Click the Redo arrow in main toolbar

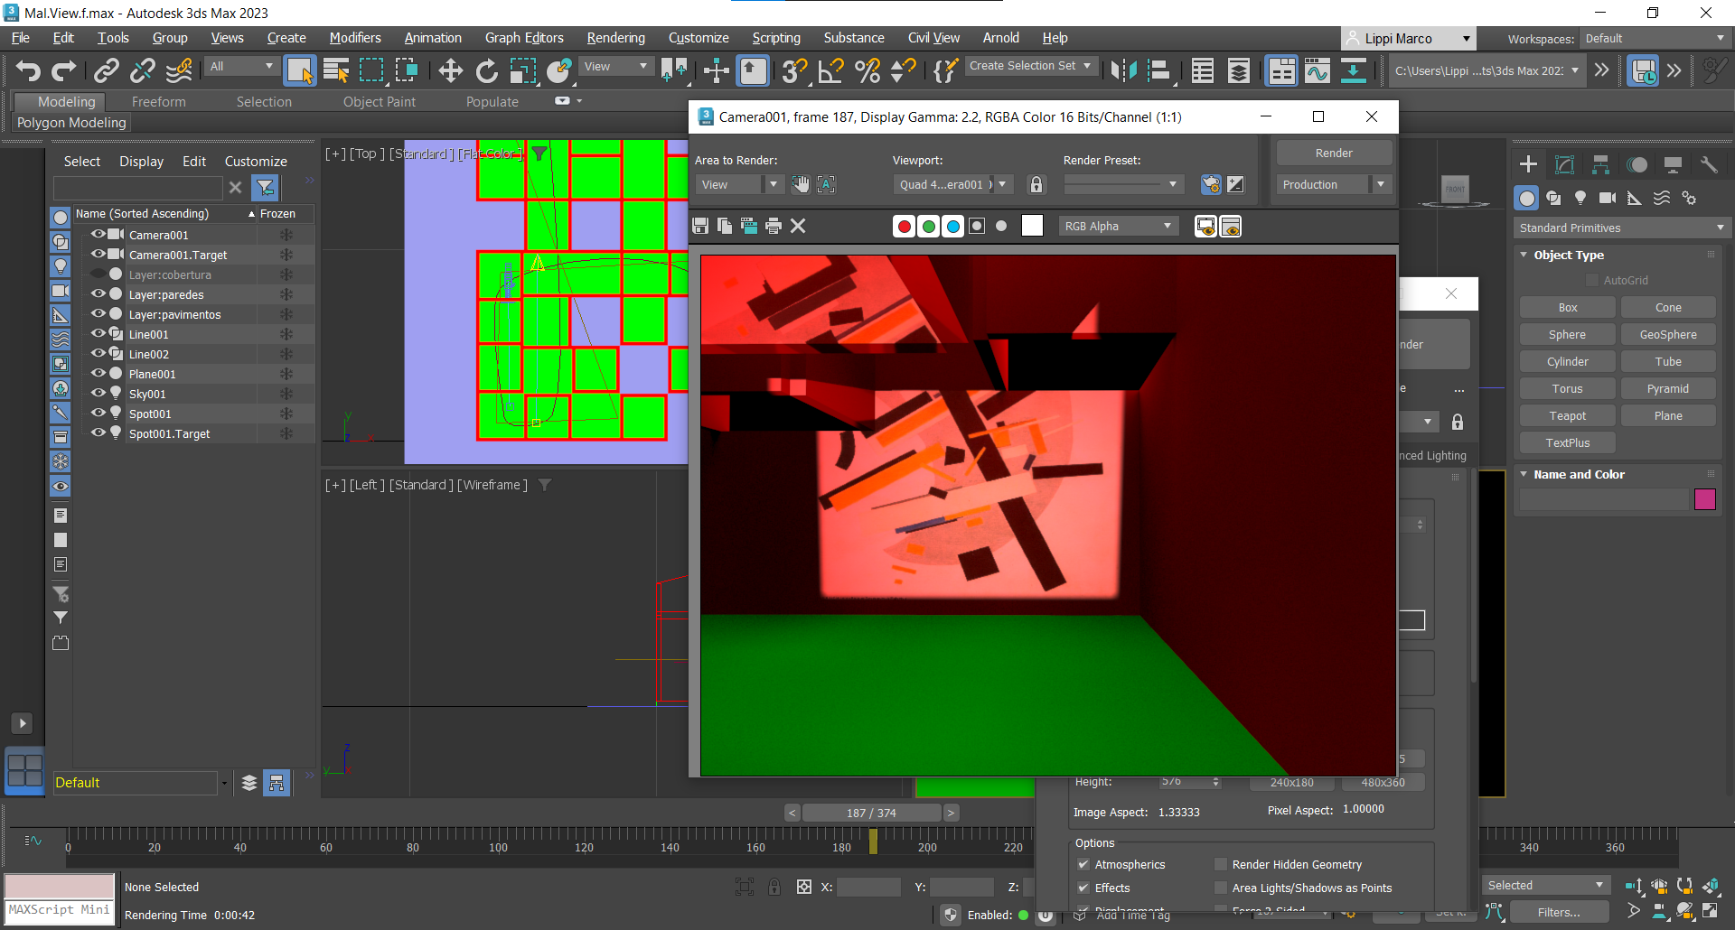[x=64, y=70]
